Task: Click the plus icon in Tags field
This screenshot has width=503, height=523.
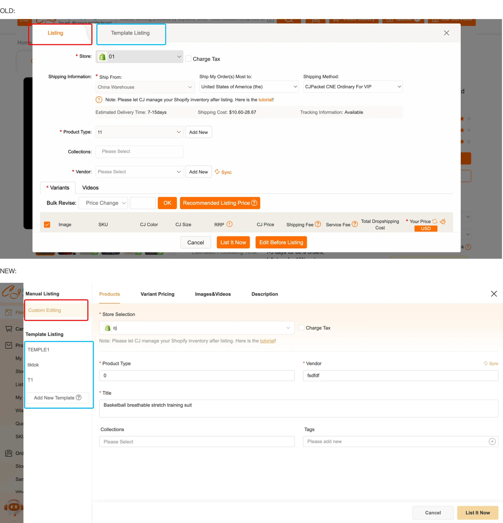Action: (x=492, y=441)
